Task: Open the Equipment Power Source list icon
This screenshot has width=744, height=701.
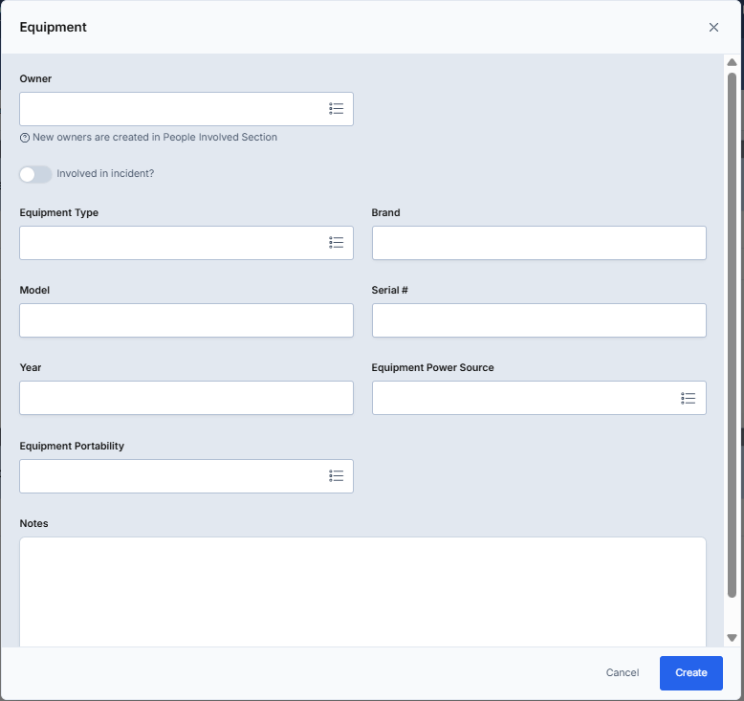Action: click(688, 398)
